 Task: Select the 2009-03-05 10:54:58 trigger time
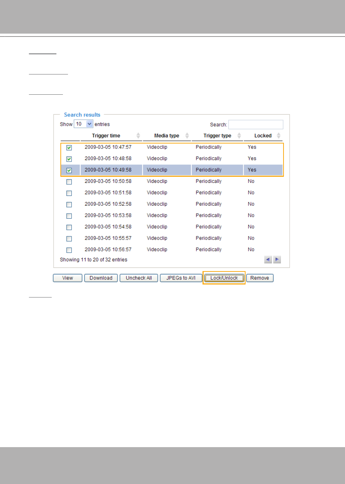(x=108, y=227)
